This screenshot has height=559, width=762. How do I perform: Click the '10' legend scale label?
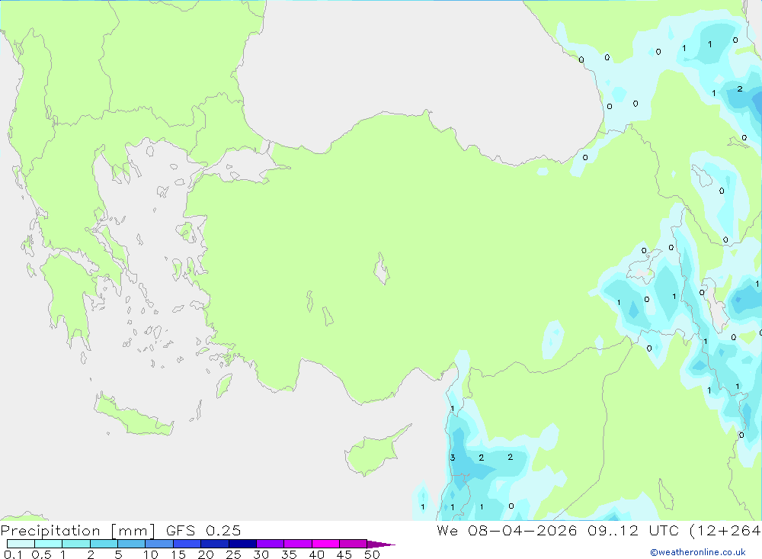(x=151, y=554)
